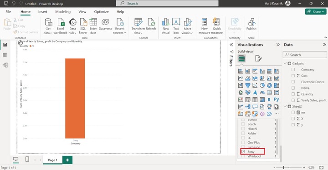
Task: Check the Bosch filter checkbox
Action: click(x=243, y=124)
